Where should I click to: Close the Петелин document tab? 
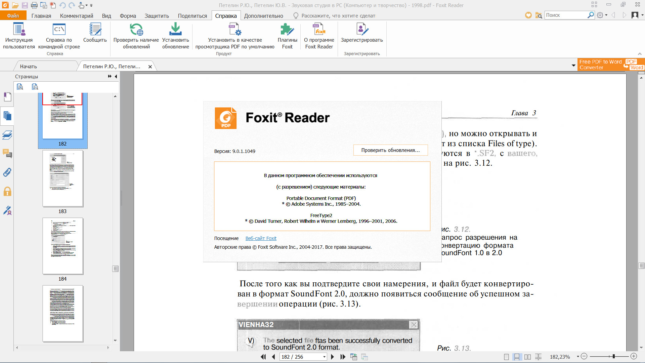click(x=150, y=67)
